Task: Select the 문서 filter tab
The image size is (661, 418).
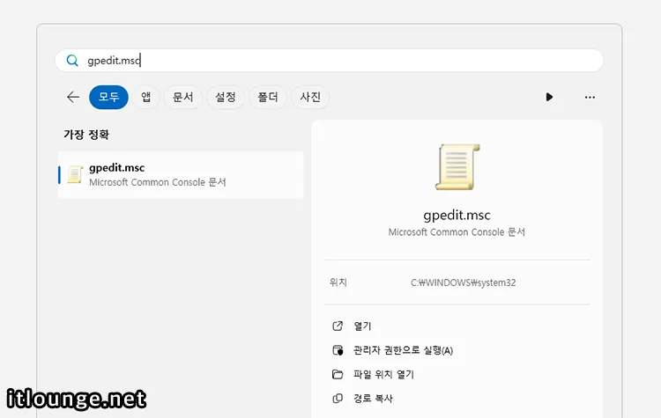Action: tap(183, 97)
